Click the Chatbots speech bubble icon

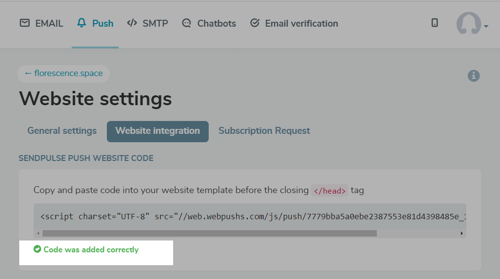(x=186, y=23)
